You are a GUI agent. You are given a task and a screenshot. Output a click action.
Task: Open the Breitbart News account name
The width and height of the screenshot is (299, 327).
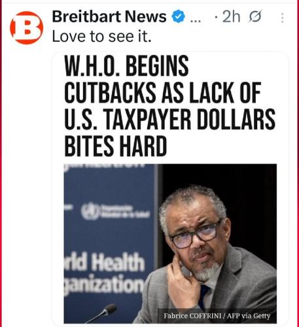pyautogui.click(x=109, y=16)
